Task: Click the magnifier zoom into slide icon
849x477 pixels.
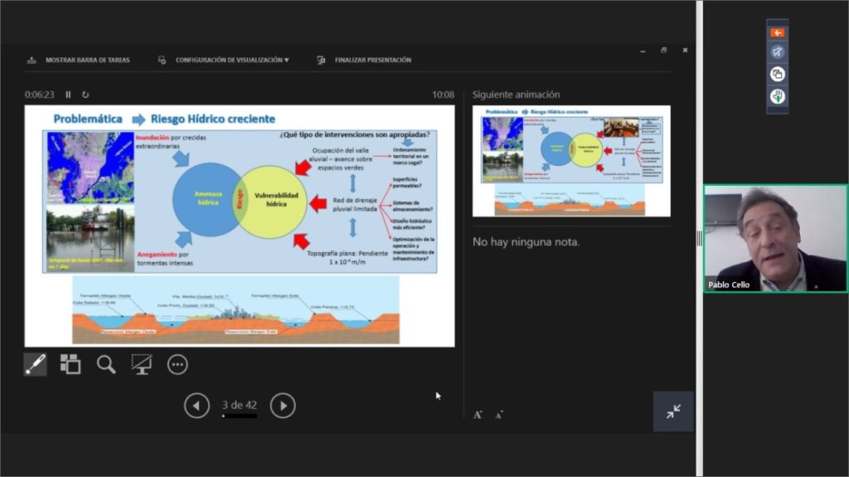Action: (x=106, y=364)
